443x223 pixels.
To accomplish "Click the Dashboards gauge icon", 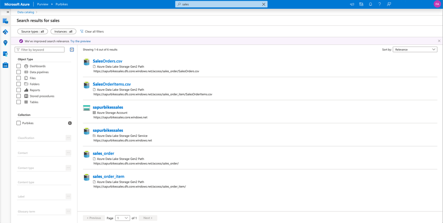I will click(26, 66).
